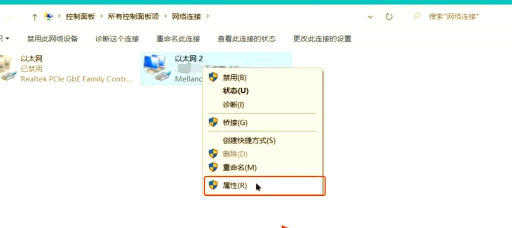Click the control panel icon in breadcrumb

pos(48,16)
